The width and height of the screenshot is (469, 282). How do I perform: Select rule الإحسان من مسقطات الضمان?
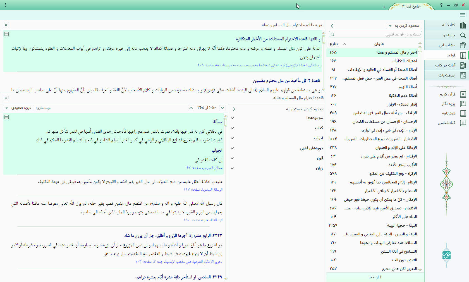pyautogui.click(x=373, y=121)
